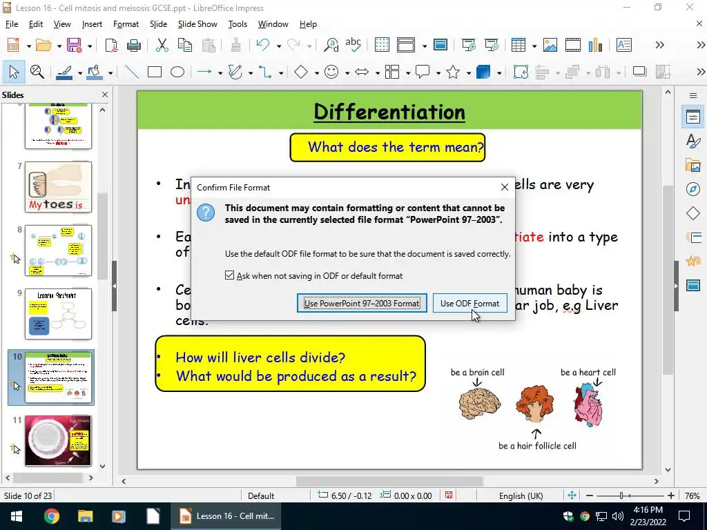Click the New presentation icon

click(13, 45)
